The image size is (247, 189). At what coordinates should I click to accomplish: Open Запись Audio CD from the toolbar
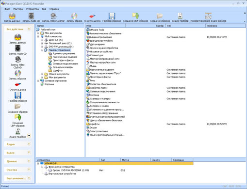(x=31, y=17)
